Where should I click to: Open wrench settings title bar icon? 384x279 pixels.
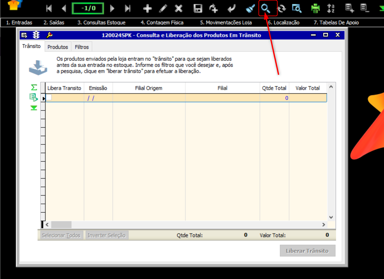pyautogui.click(x=49, y=35)
